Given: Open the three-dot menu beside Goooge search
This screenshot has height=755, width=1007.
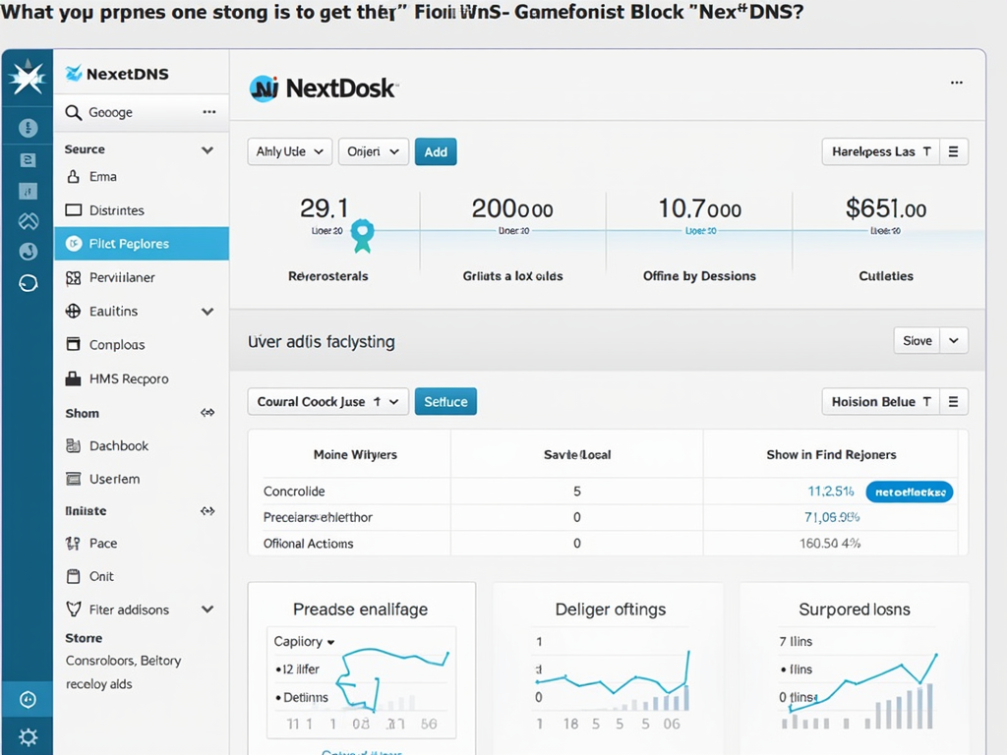Looking at the screenshot, I should tap(209, 112).
